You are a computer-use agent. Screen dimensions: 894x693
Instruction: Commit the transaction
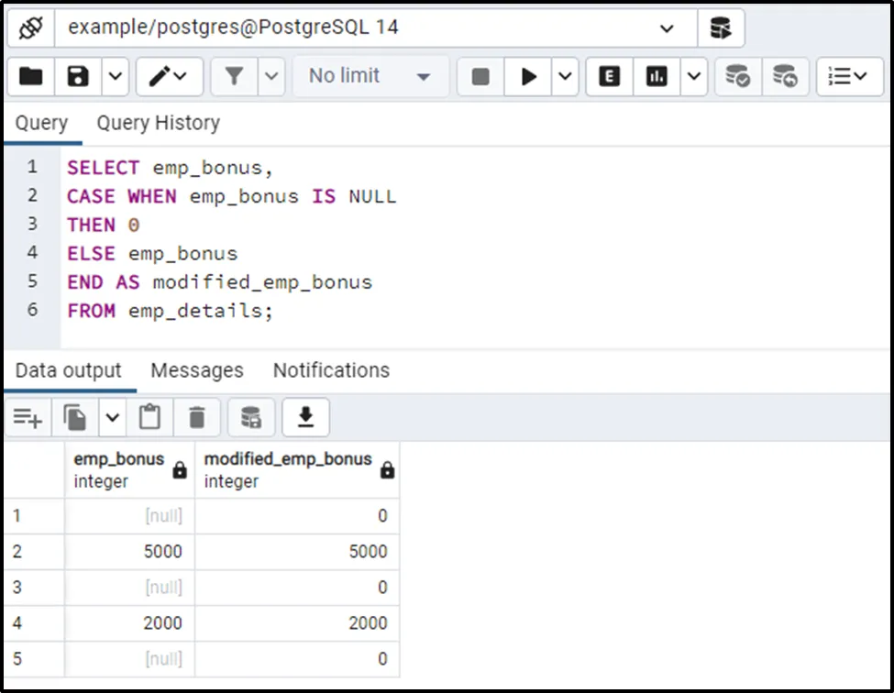(x=737, y=77)
